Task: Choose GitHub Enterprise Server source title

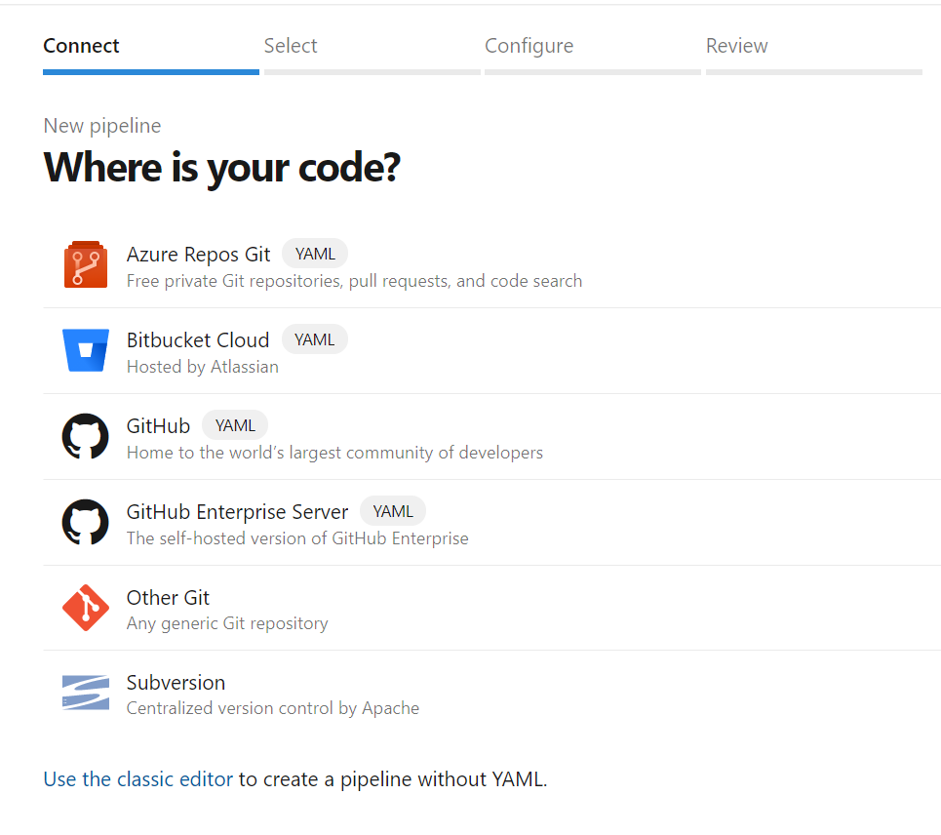Action: coord(237,512)
